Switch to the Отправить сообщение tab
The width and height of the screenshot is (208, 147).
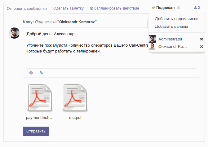[27, 8]
